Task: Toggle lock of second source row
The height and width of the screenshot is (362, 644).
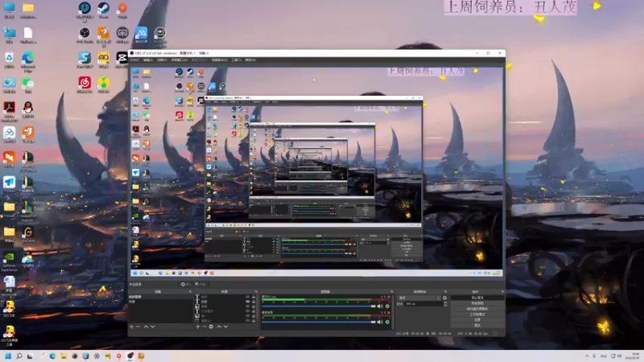Action: pyautogui.click(x=254, y=302)
